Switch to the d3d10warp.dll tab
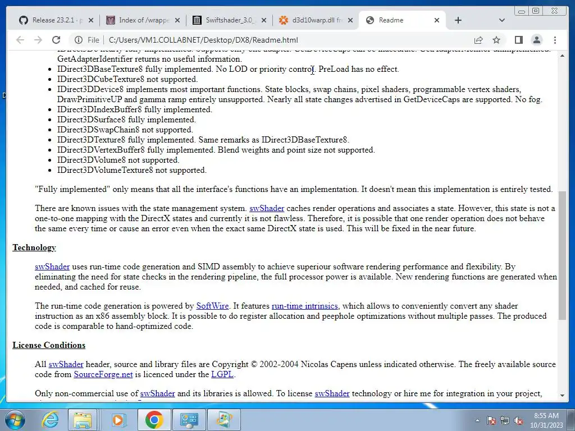This screenshot has height=431, width=575. [x=311, y=20]
